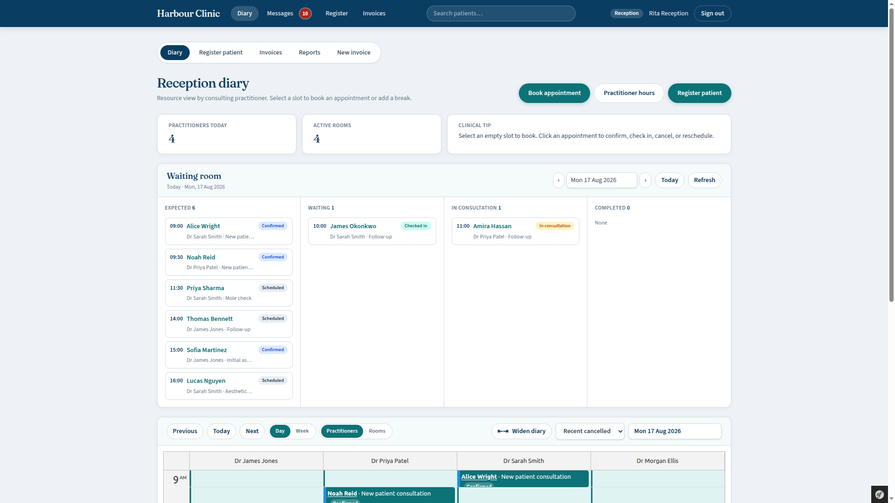Select the New invoice tab
895x503 pixels.
pyautogui.click(x=353, y=53)
